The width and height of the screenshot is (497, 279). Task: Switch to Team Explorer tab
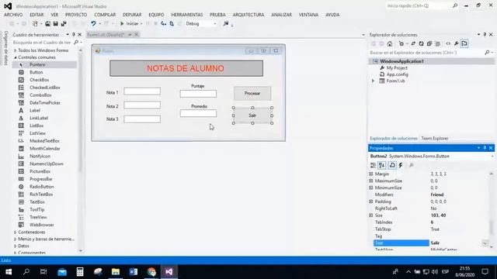435,138
